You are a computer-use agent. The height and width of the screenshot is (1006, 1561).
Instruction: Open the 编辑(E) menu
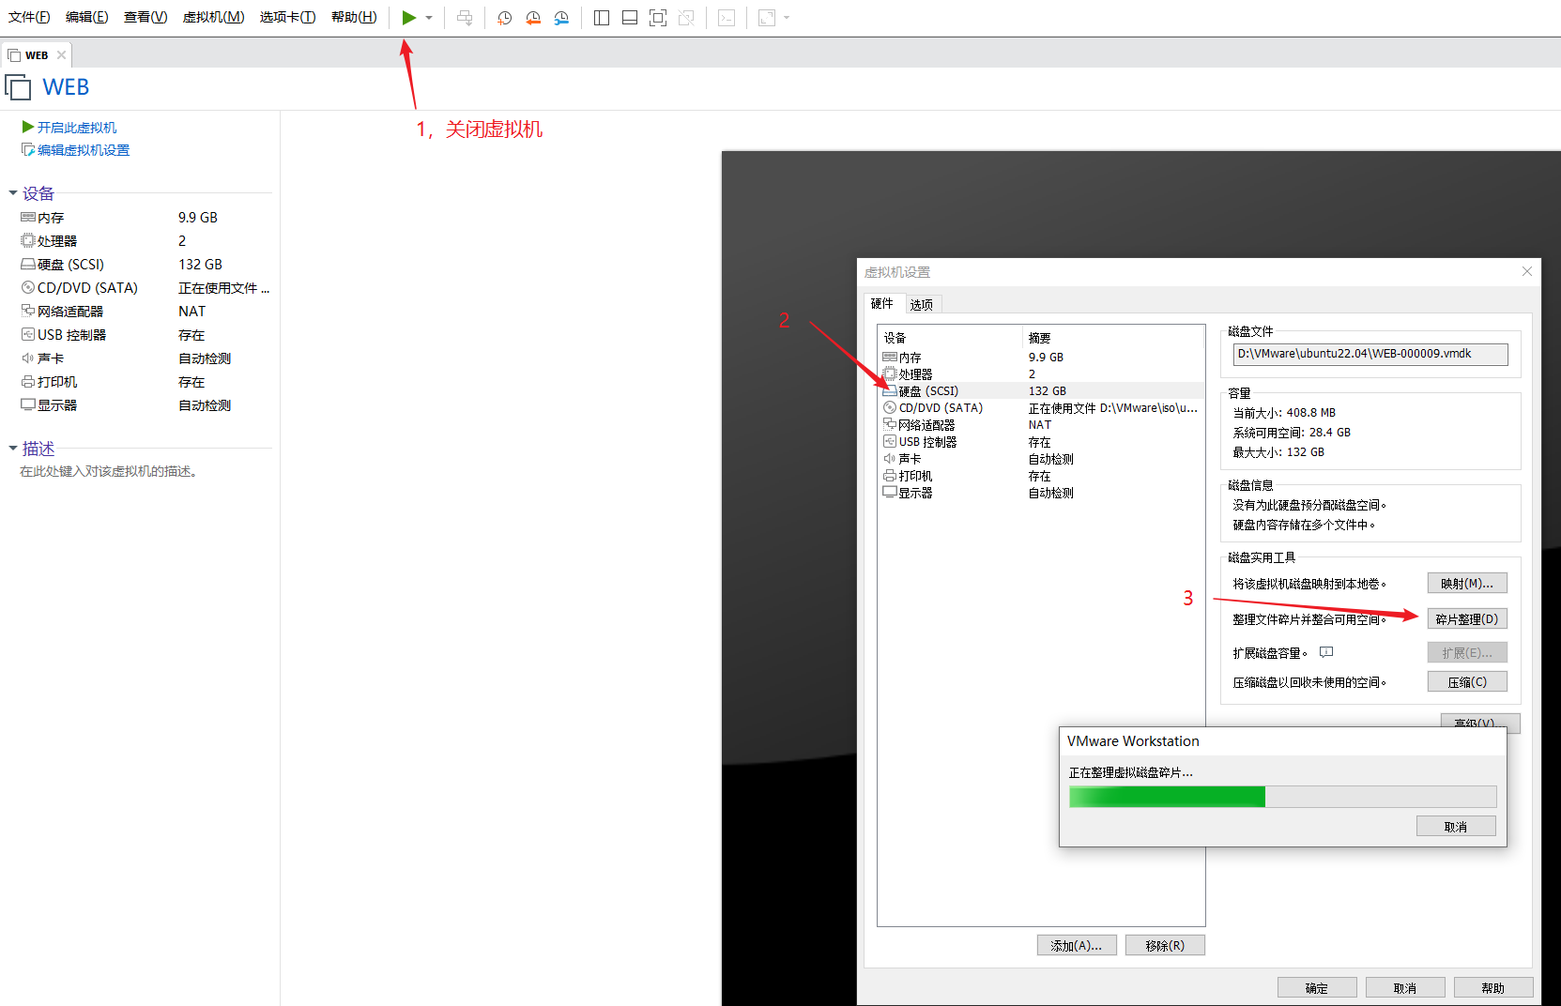[86, 17]
